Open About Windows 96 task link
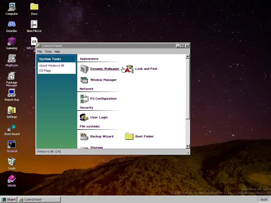 pyautogui.click(x=52, y=66)
